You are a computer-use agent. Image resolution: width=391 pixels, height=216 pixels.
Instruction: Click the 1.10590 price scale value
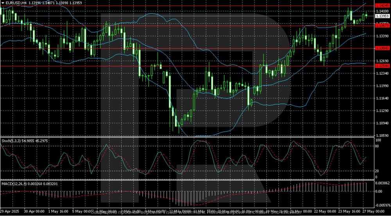(x=382, y=136)
